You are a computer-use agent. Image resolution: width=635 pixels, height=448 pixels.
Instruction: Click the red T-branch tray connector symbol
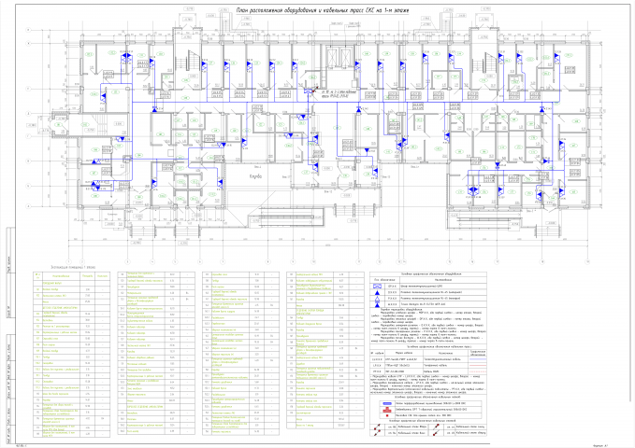[x=386, y=409]
